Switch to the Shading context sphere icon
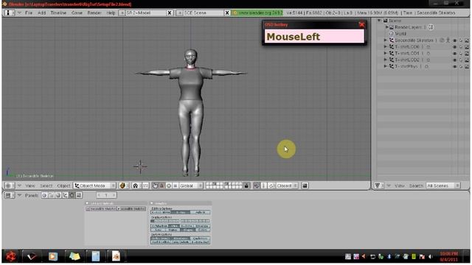Screen dimensions: 472x265 58,195
